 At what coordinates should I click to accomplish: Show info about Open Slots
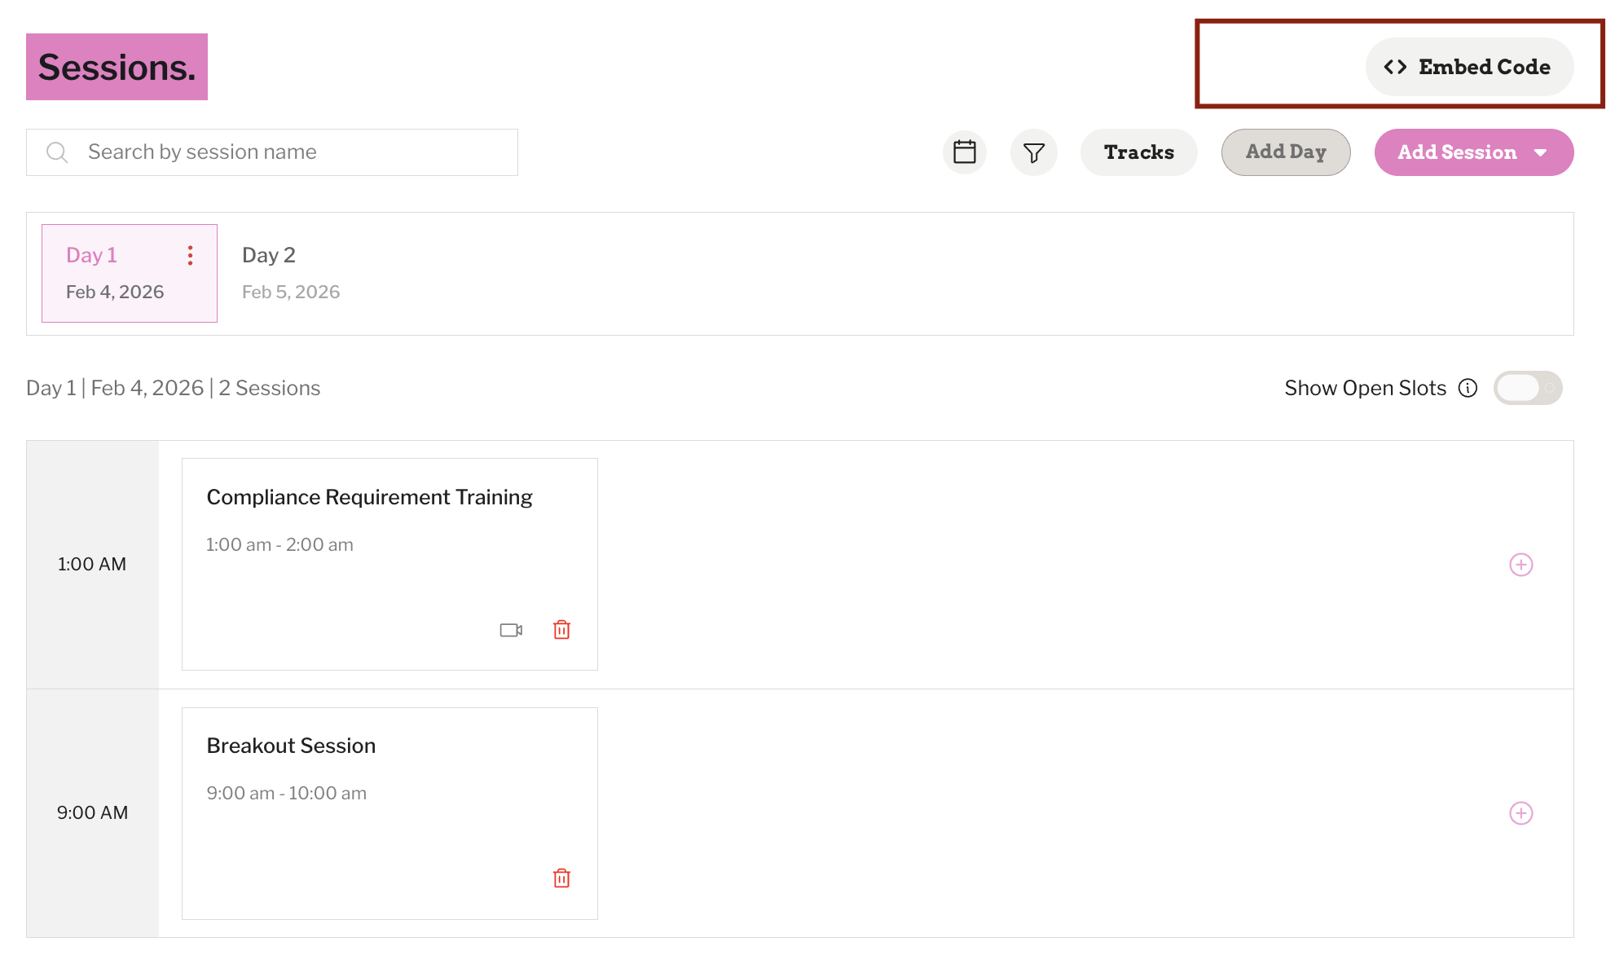click(x=1468, y=388)
